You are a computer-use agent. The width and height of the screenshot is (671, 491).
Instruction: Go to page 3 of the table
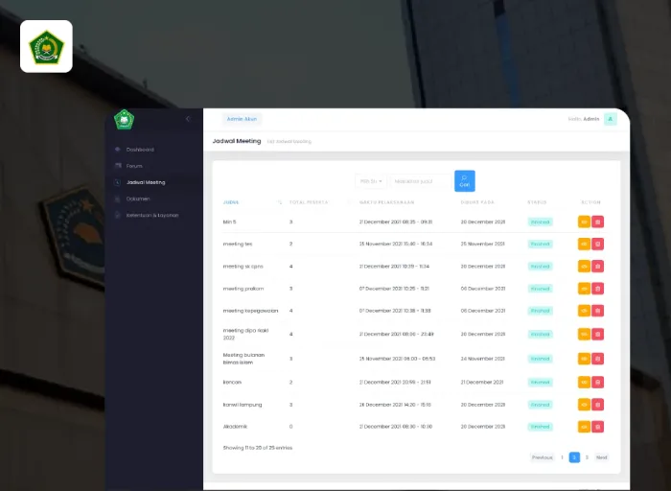[x=587, y=457]
